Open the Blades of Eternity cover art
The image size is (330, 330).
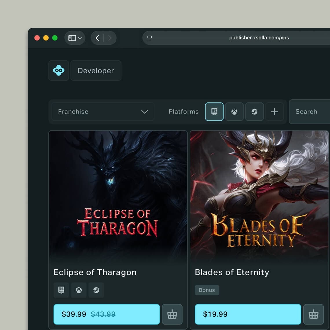259,197
